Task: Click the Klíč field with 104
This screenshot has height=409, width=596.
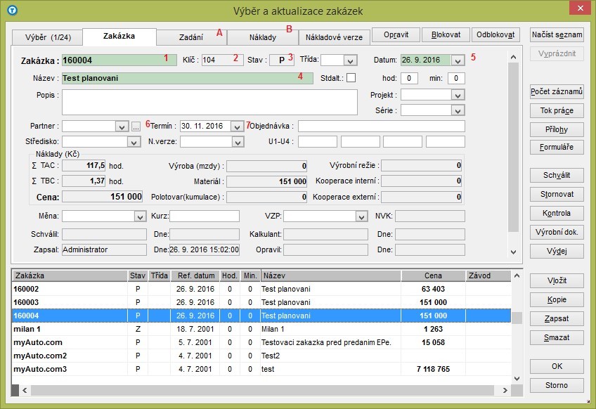Action: pos(222,60)
